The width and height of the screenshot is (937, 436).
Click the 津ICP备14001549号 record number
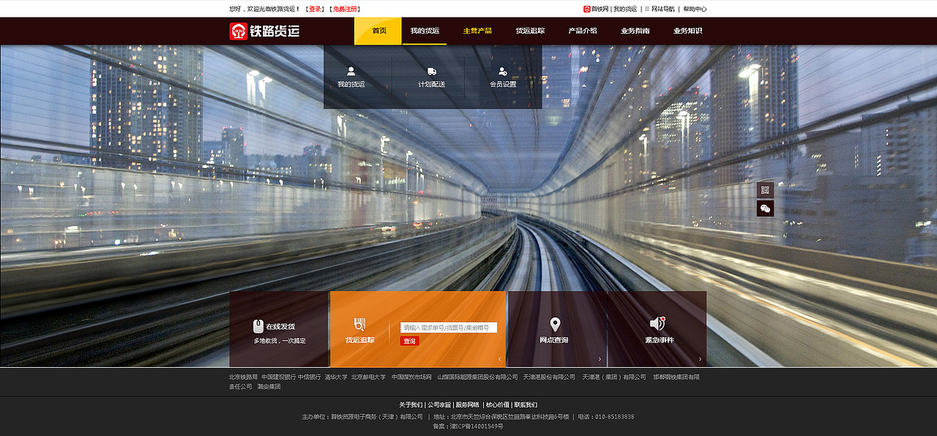point(477,426)
